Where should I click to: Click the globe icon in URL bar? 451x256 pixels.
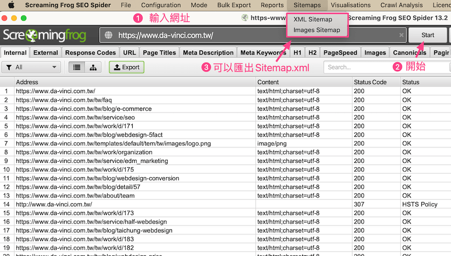tap(108, 35)
